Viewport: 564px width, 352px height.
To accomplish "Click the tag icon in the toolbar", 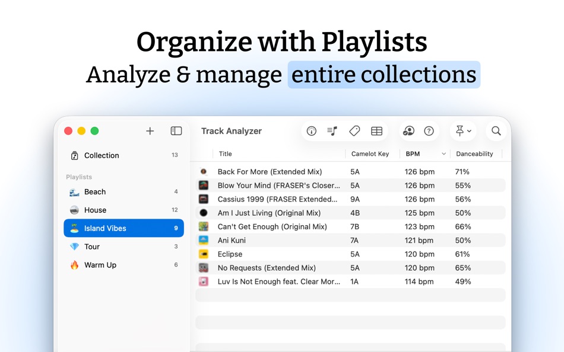I will click(x=354, y=131).
